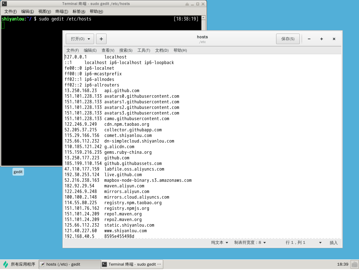Click the terminal window roll-up arrow icon

187,4
